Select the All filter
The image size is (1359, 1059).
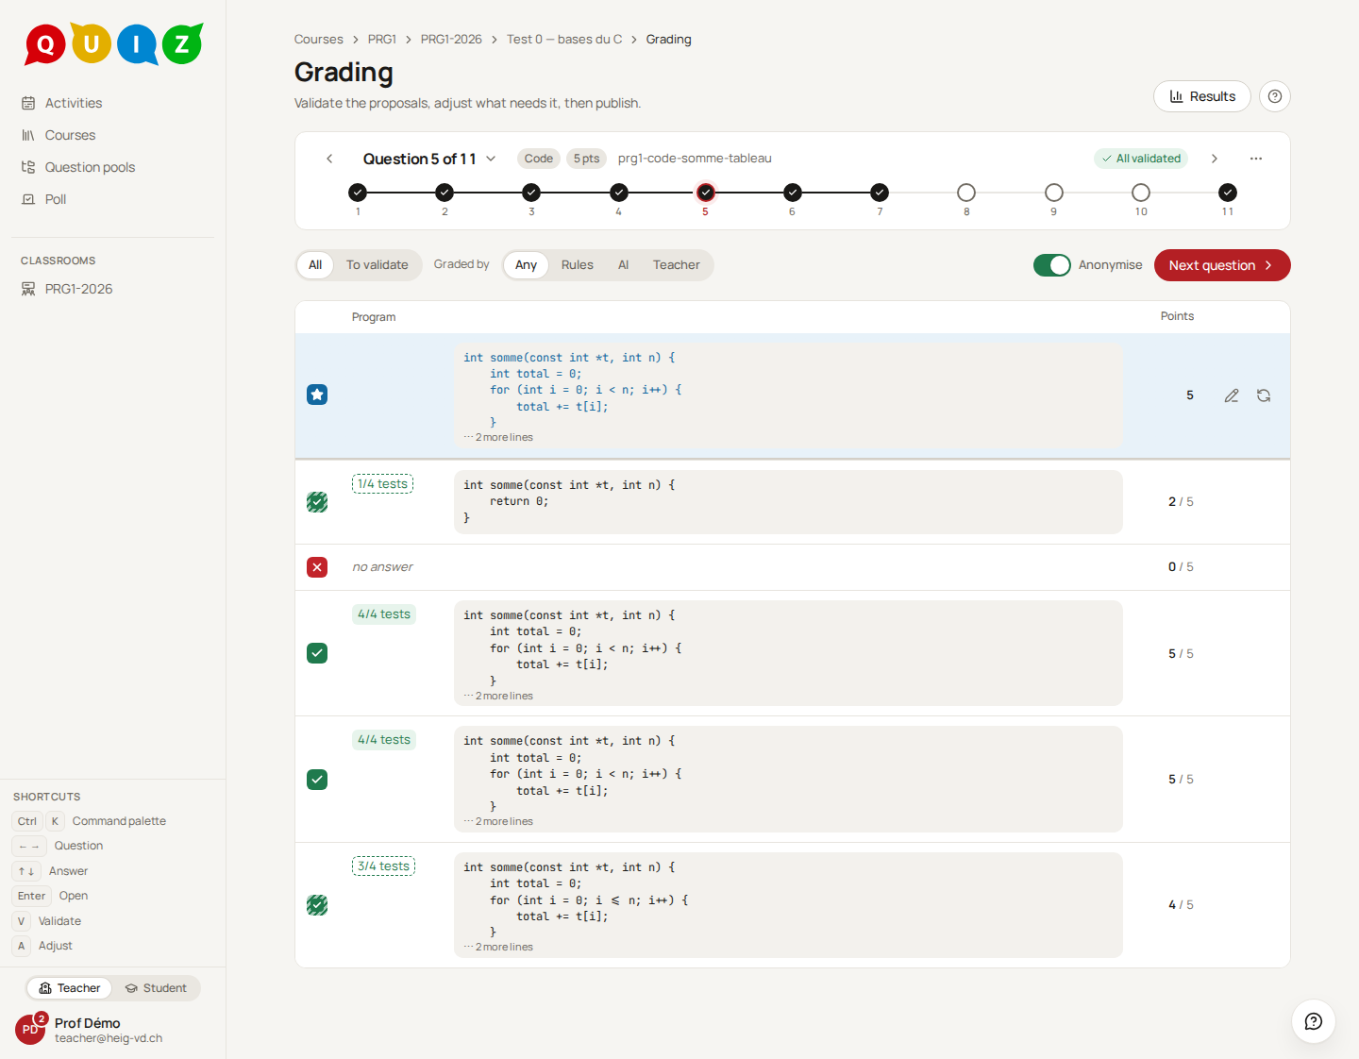[315, 265]
